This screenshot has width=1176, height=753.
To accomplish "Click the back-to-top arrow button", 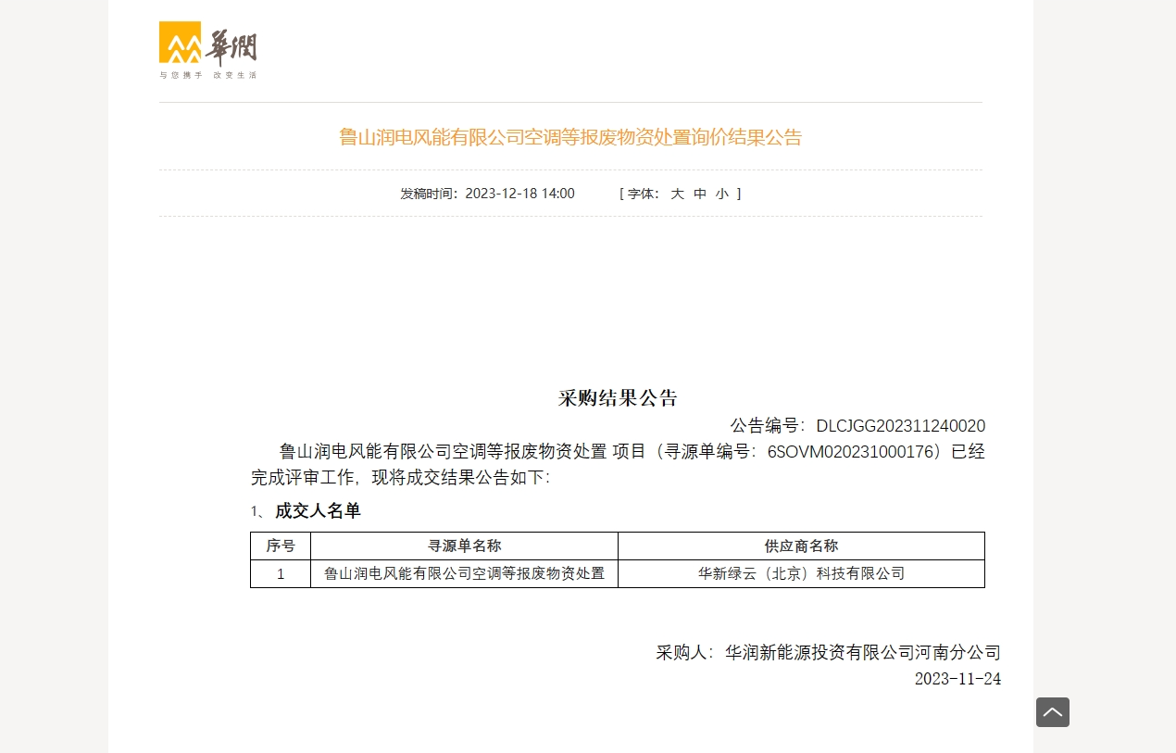I will [x=1053, y=712].
